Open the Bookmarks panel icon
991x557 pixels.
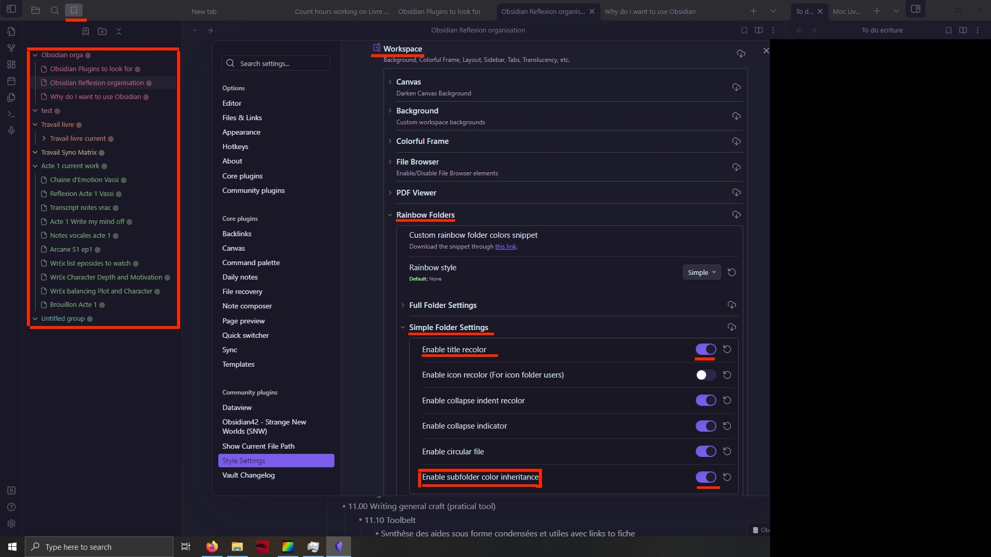coord(74,10)
